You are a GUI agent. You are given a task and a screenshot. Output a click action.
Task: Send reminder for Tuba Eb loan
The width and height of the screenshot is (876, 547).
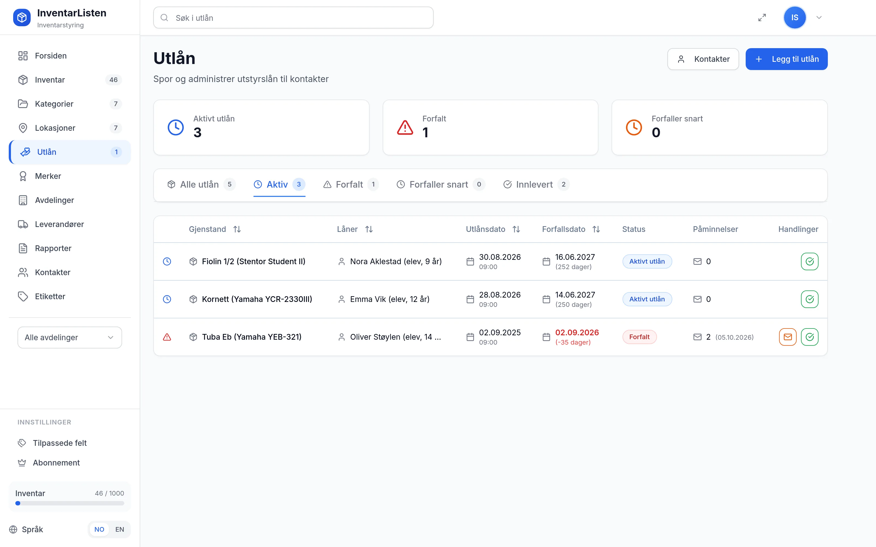[x=788, y=337]
